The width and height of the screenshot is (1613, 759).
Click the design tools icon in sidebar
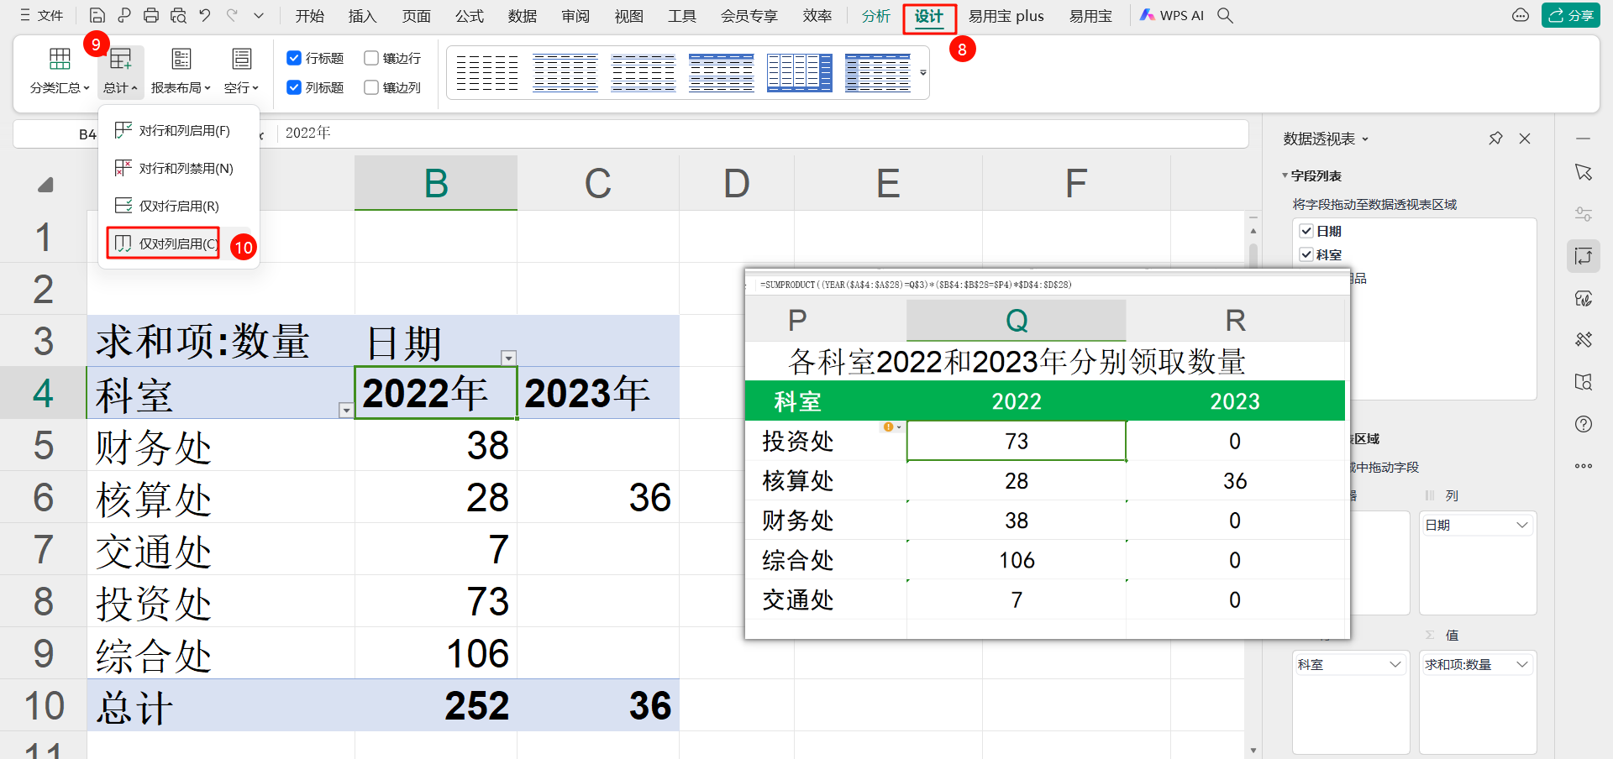pyautogui.click(x=1584, y=340)
